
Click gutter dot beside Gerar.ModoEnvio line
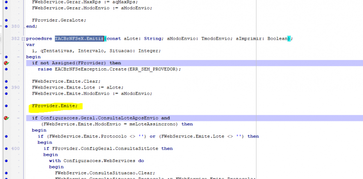[6, 8]
